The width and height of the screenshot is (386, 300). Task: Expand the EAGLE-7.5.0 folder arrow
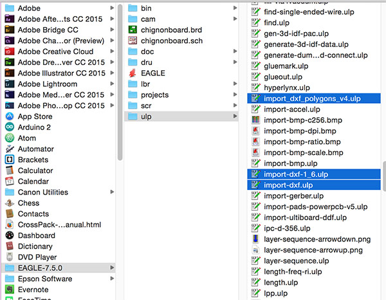[112, 268]
